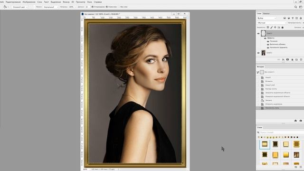This screenshot has height=171, width=304.
Task: Click the Paint Bucket tool preset icon
Action: (5, 7)
